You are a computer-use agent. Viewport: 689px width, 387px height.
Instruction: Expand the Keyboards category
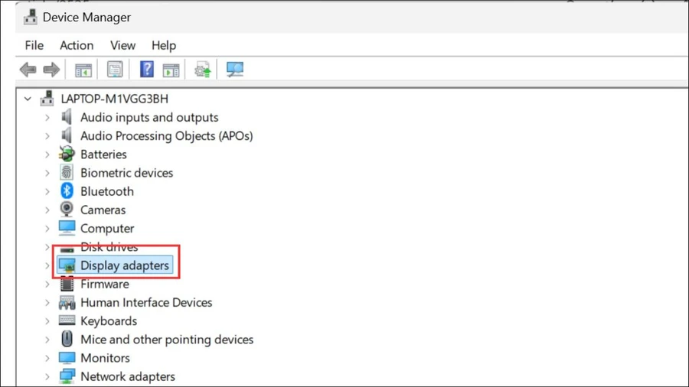tap(47, 320)
